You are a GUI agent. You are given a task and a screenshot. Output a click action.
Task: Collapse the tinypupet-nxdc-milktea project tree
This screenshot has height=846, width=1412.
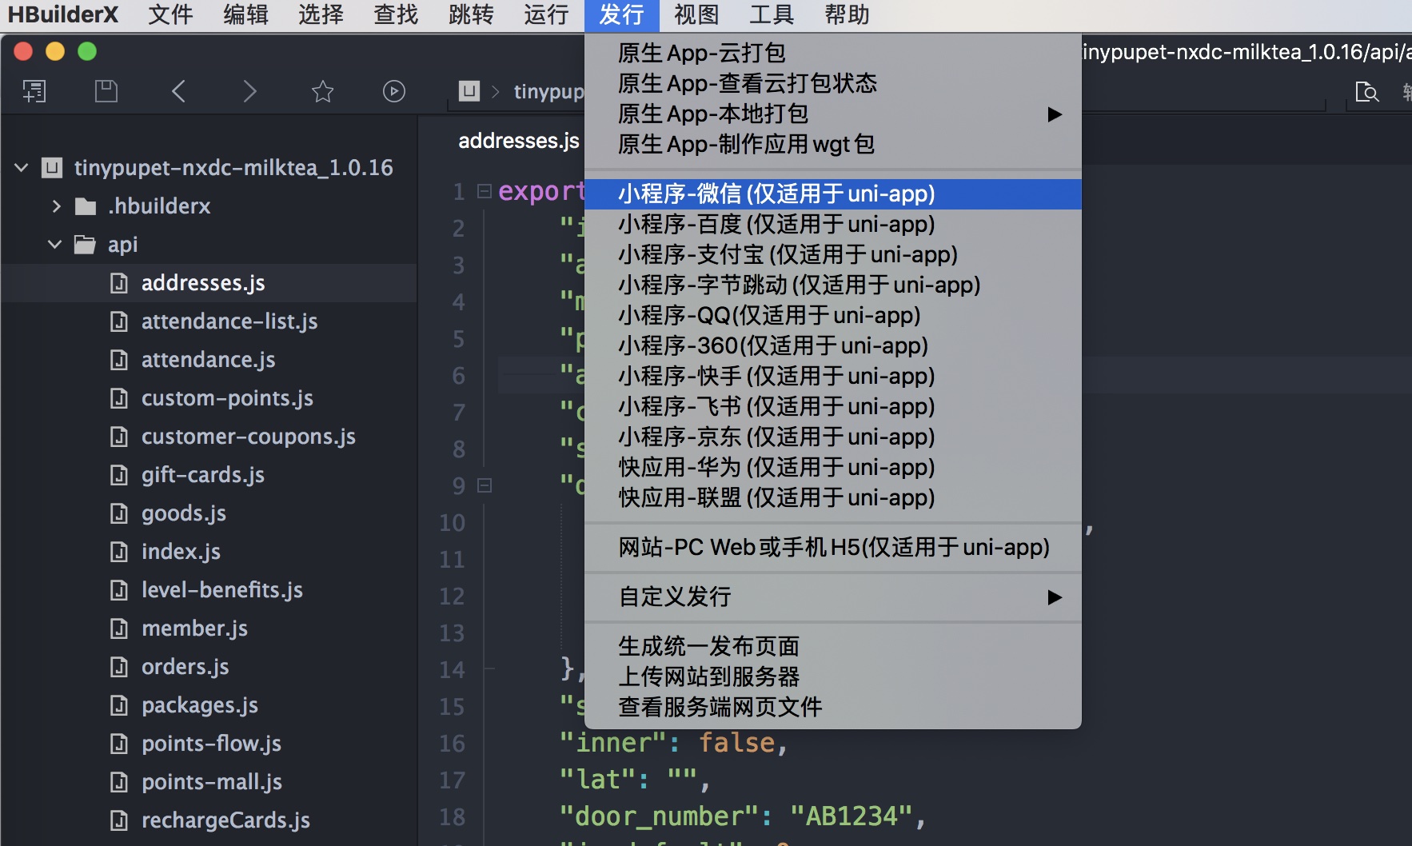[x=22, y=168]
